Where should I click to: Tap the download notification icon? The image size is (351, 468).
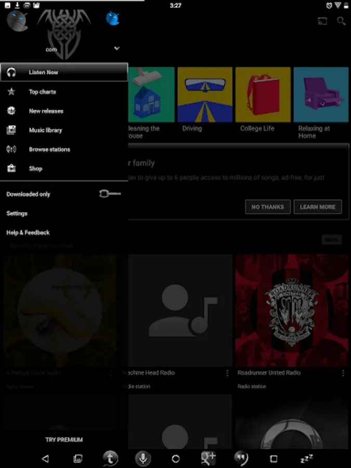[x=17, y=5]
